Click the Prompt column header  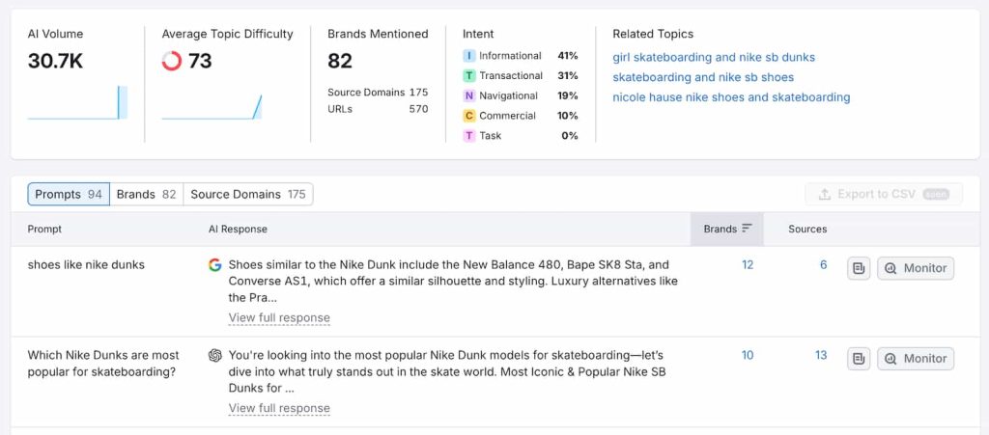pos(44,230)
